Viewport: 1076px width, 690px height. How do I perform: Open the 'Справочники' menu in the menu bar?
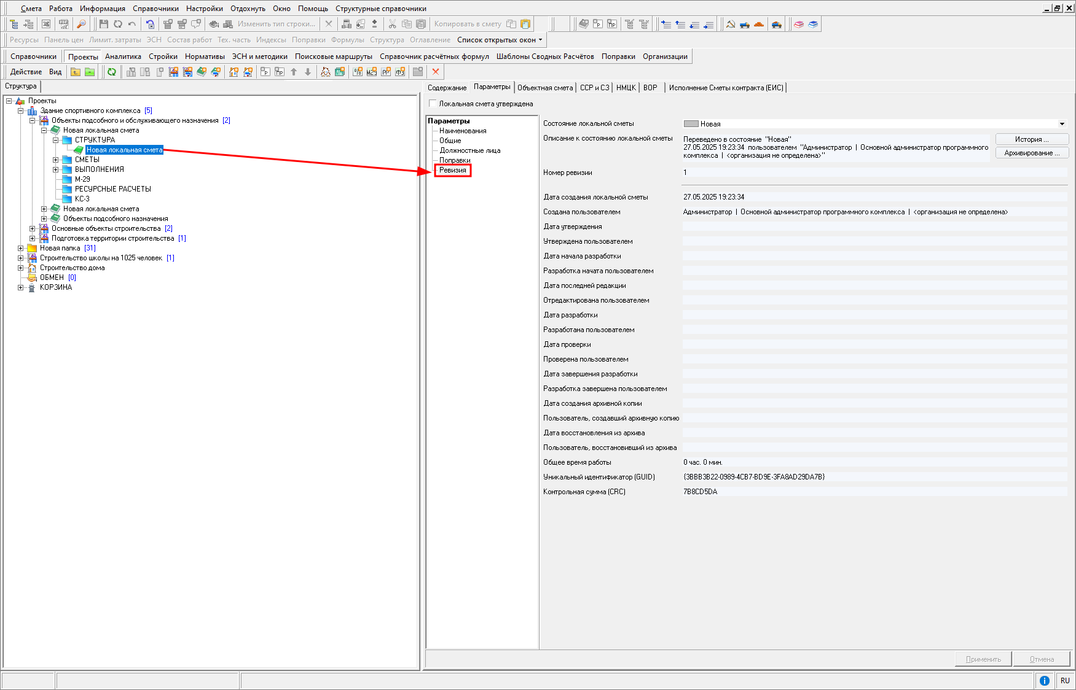155,9
